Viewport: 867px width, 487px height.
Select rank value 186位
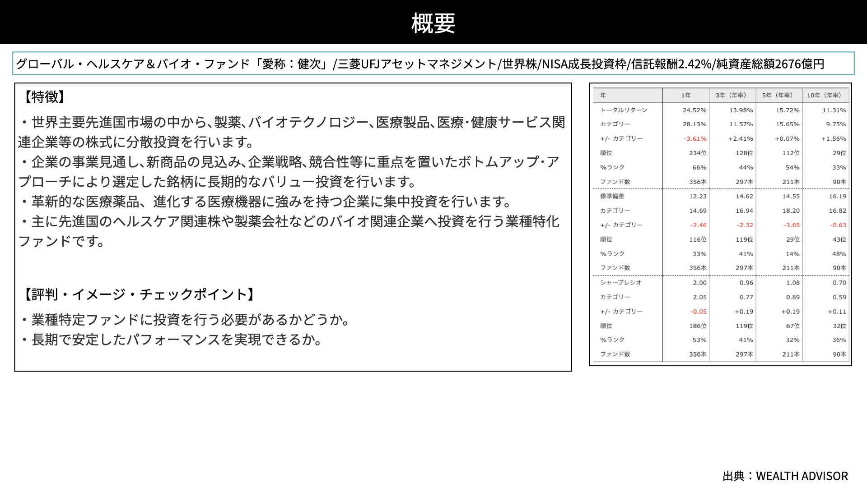tap(698, 326)
